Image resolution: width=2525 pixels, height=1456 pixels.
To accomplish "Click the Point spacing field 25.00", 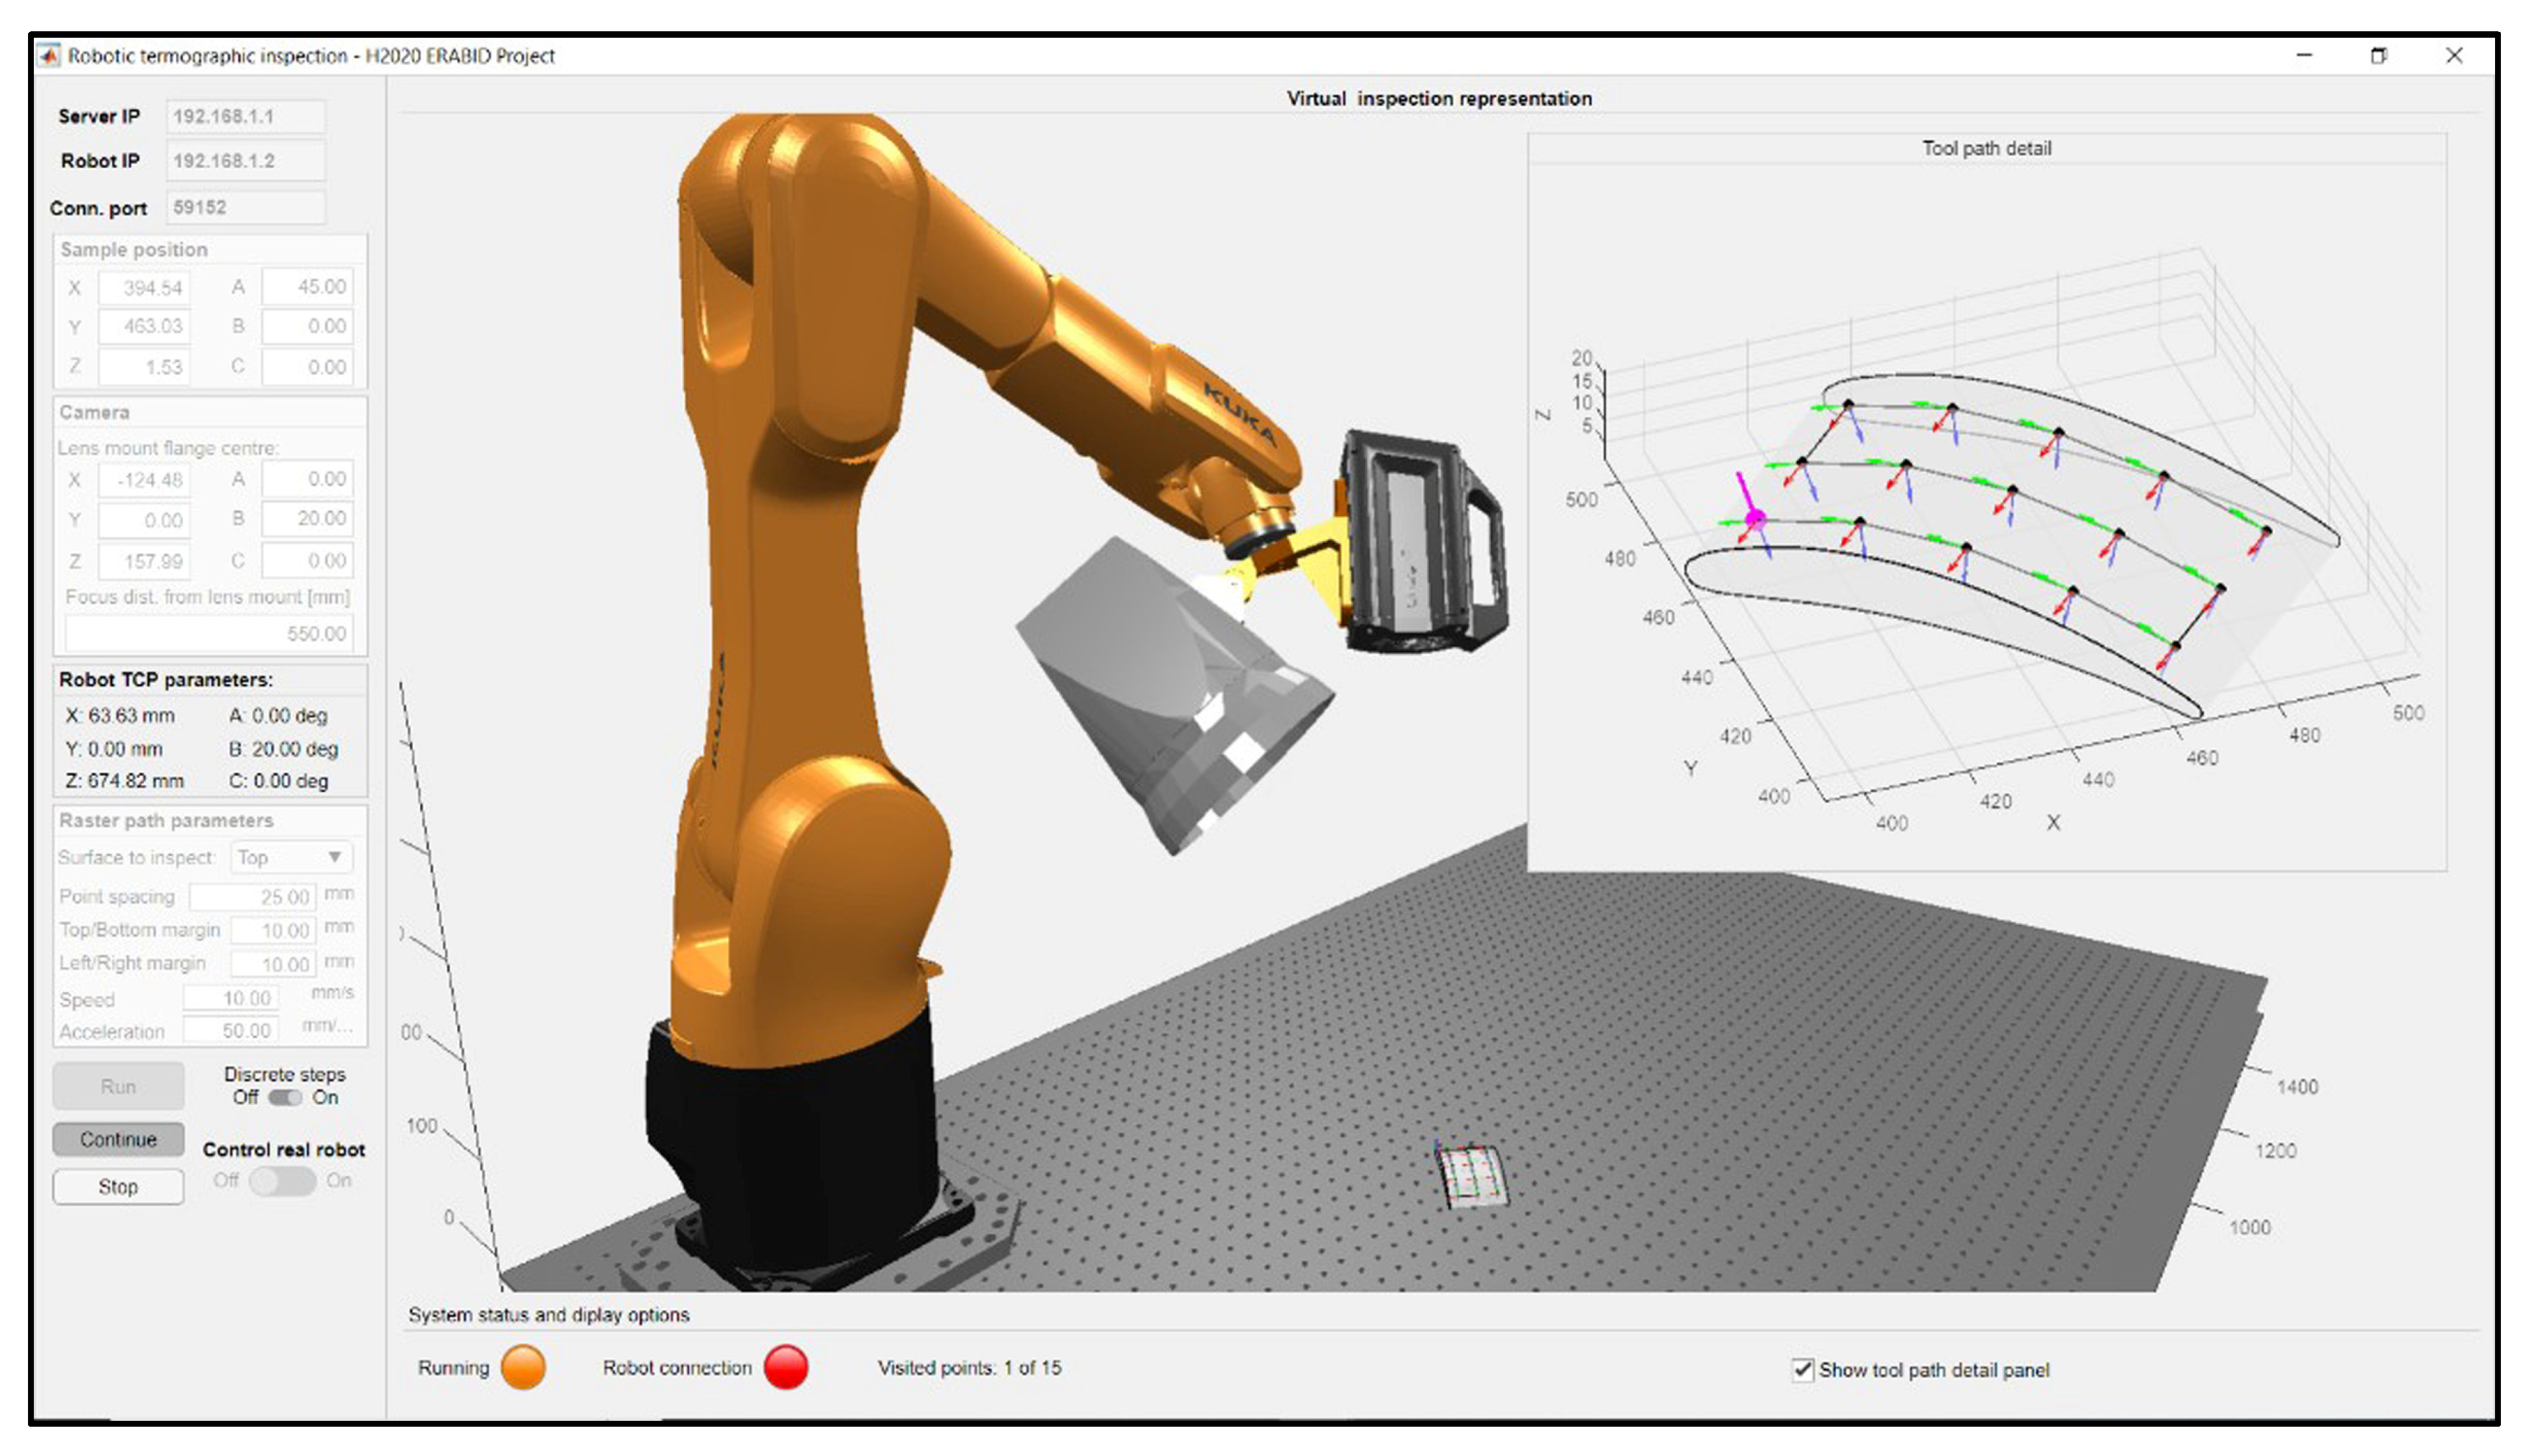I will tap(252, 897).
